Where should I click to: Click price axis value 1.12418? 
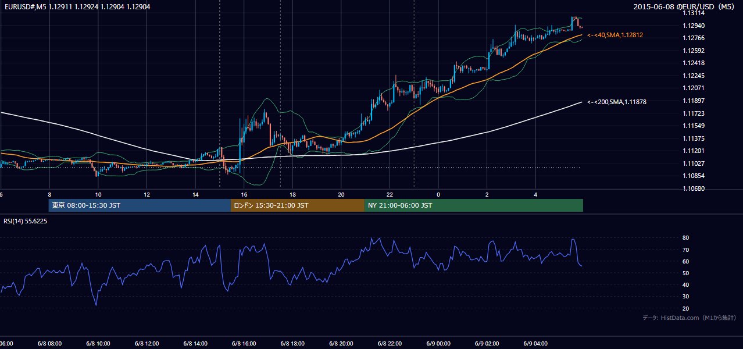coord(694,63)
